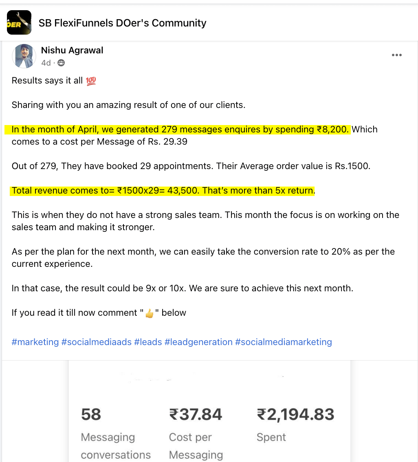Open the post actions dropdown via the ellipsis
Viewport: 418px width, 462px height.
(x=396, y=55)
